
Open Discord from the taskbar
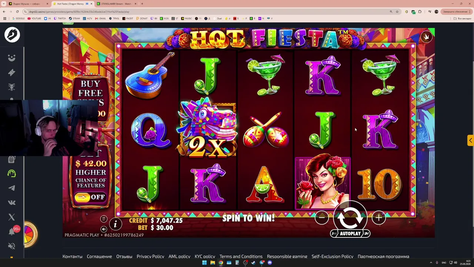pyautogui.click(x=270, y=263)
